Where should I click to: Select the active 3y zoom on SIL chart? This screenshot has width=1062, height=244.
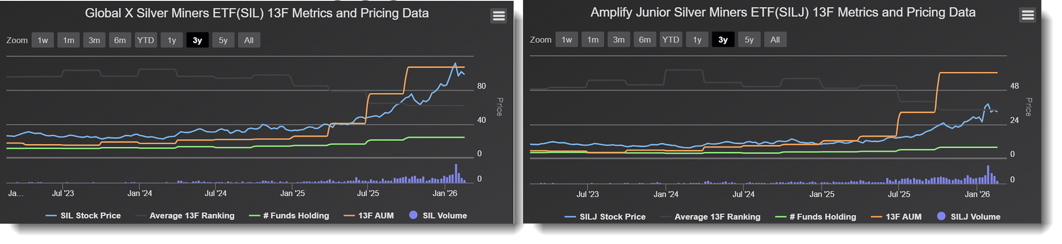pyautogui.click(x=197, y=40)
